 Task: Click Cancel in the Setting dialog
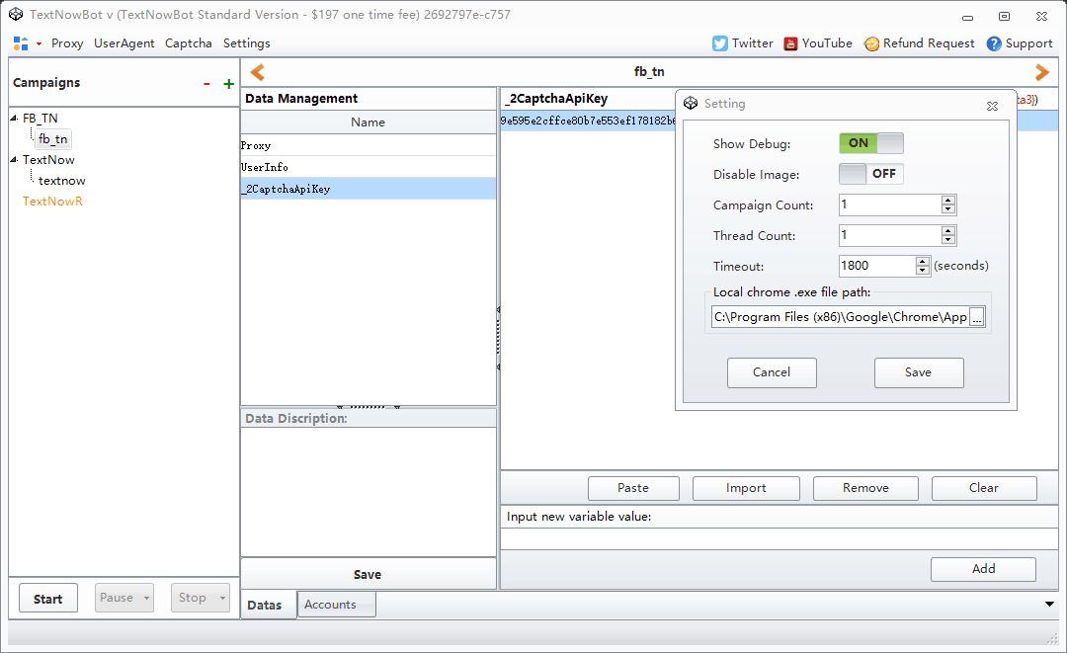point(772,372)
